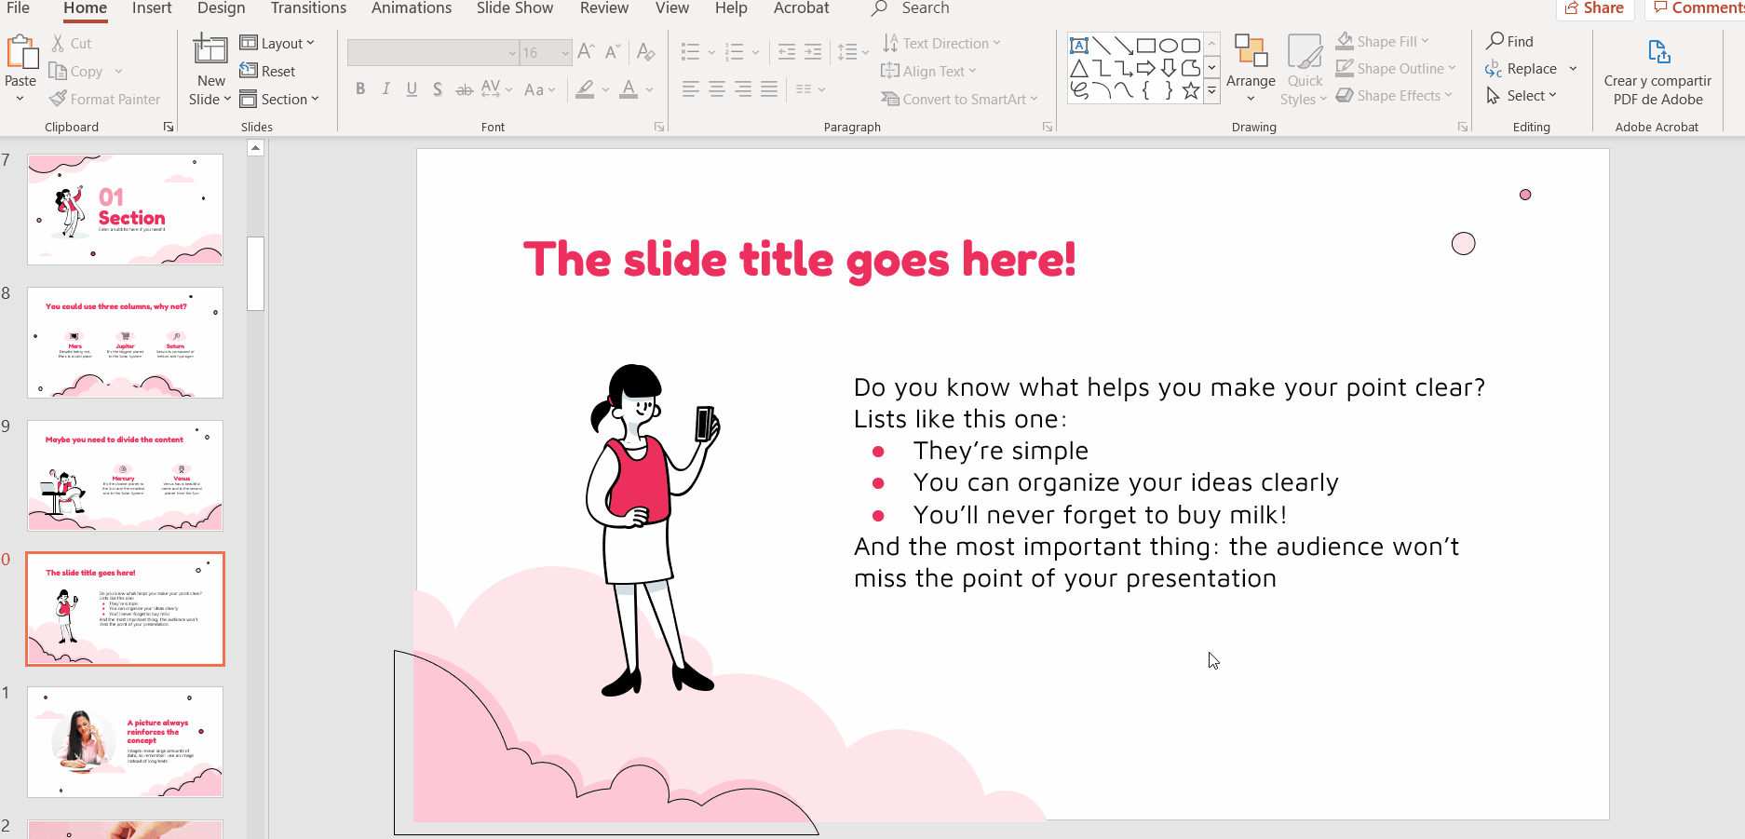
Task: Expand the Section dropdown menu
Action: pos(279,99)
